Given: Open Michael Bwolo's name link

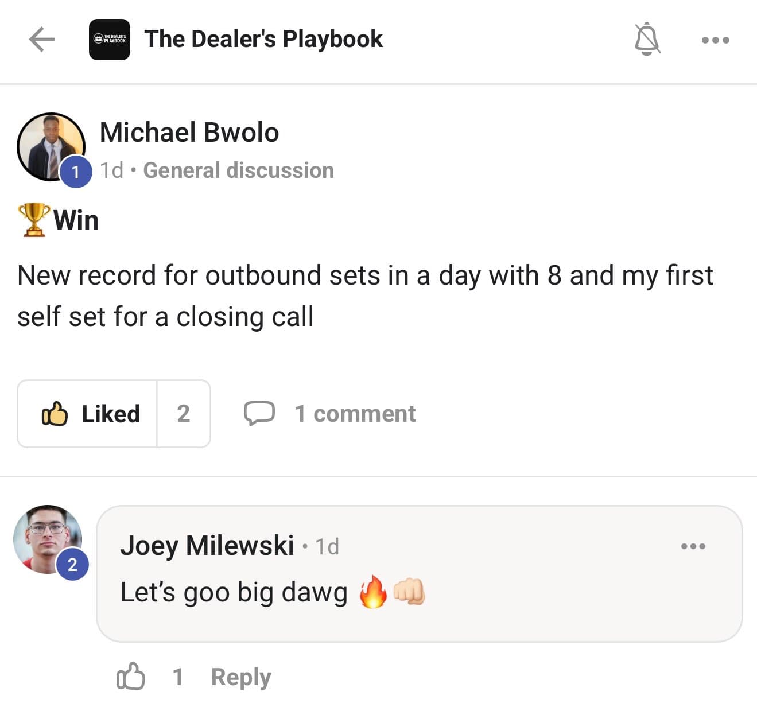Looking at the screenshot, I should coord(189,133).
